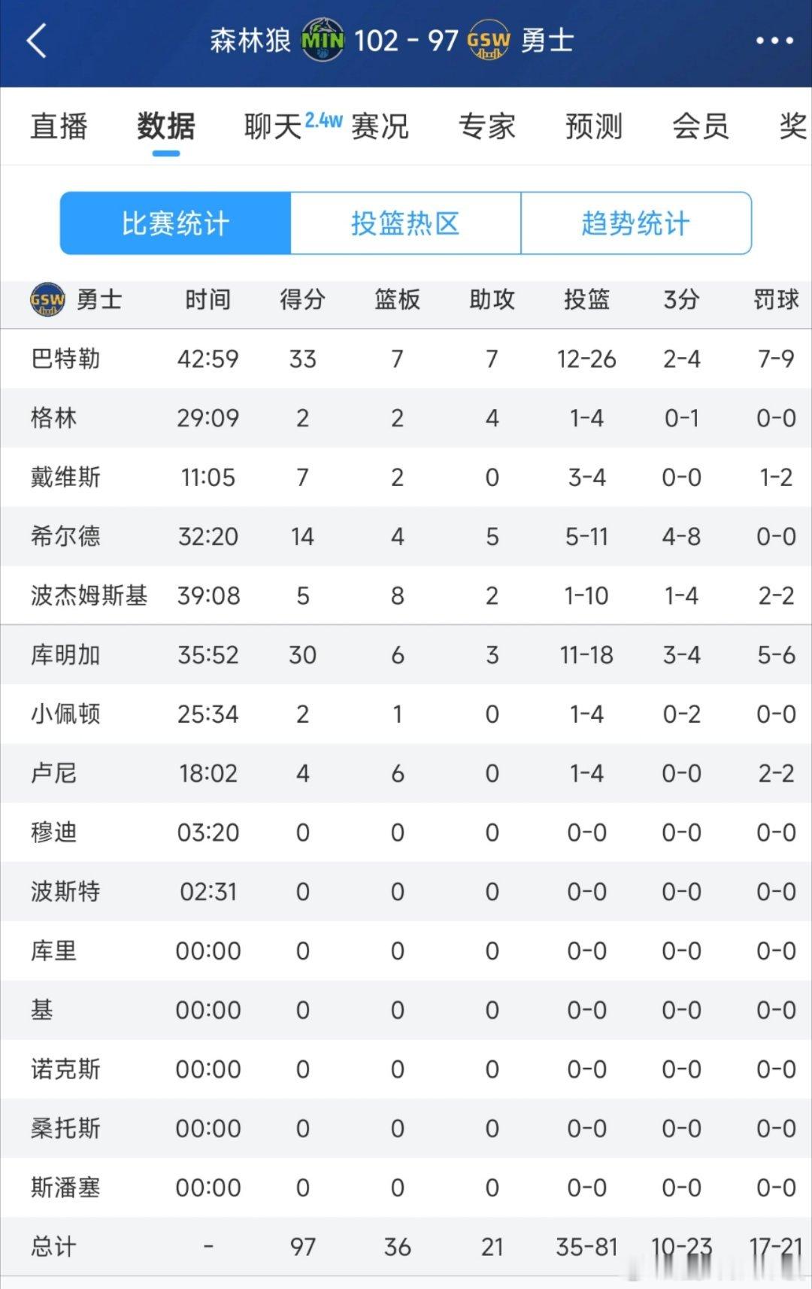This screenshot has width=812, height=1289.
Task: Select the 投篮热区 segment
Action: click(x=406, y=223)
